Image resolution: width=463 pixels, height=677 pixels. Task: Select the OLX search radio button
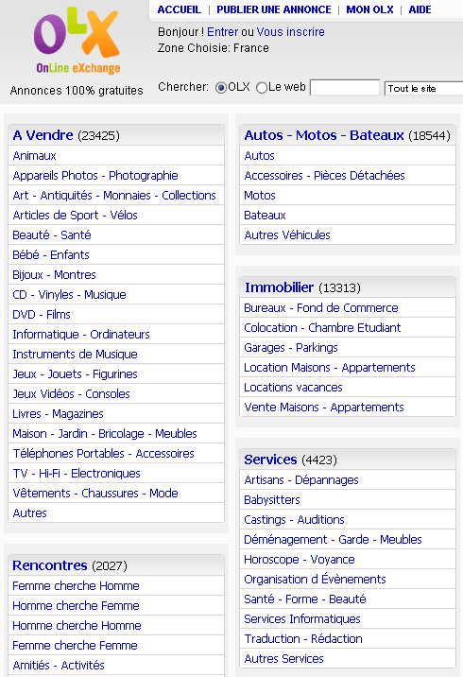click(x=221, y=88)
